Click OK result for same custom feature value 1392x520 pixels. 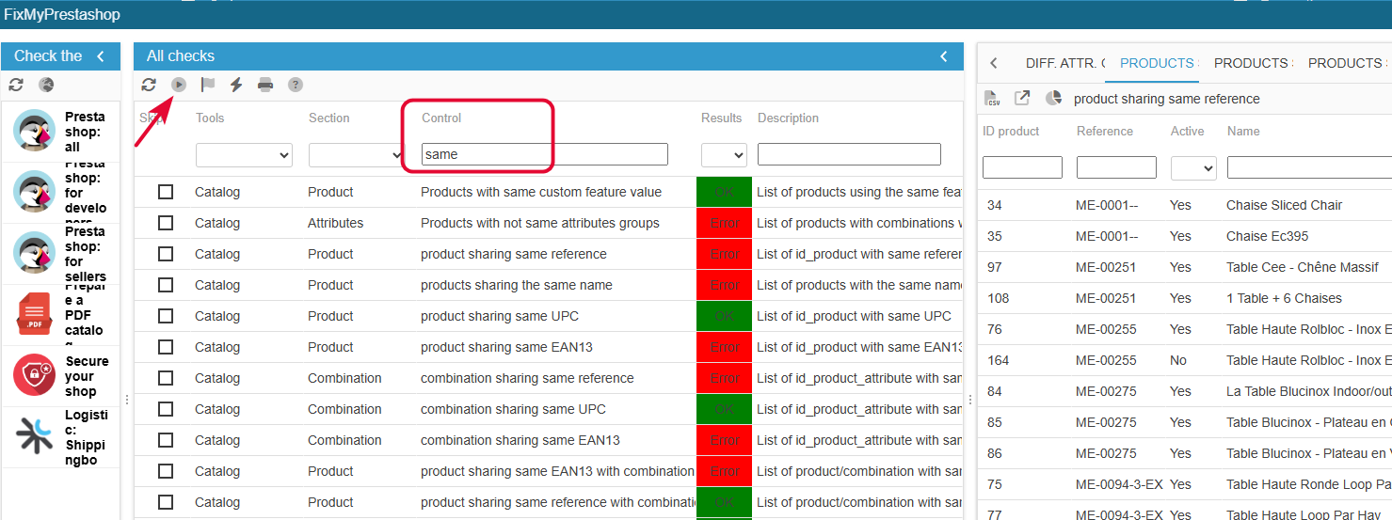coord(725,192)
